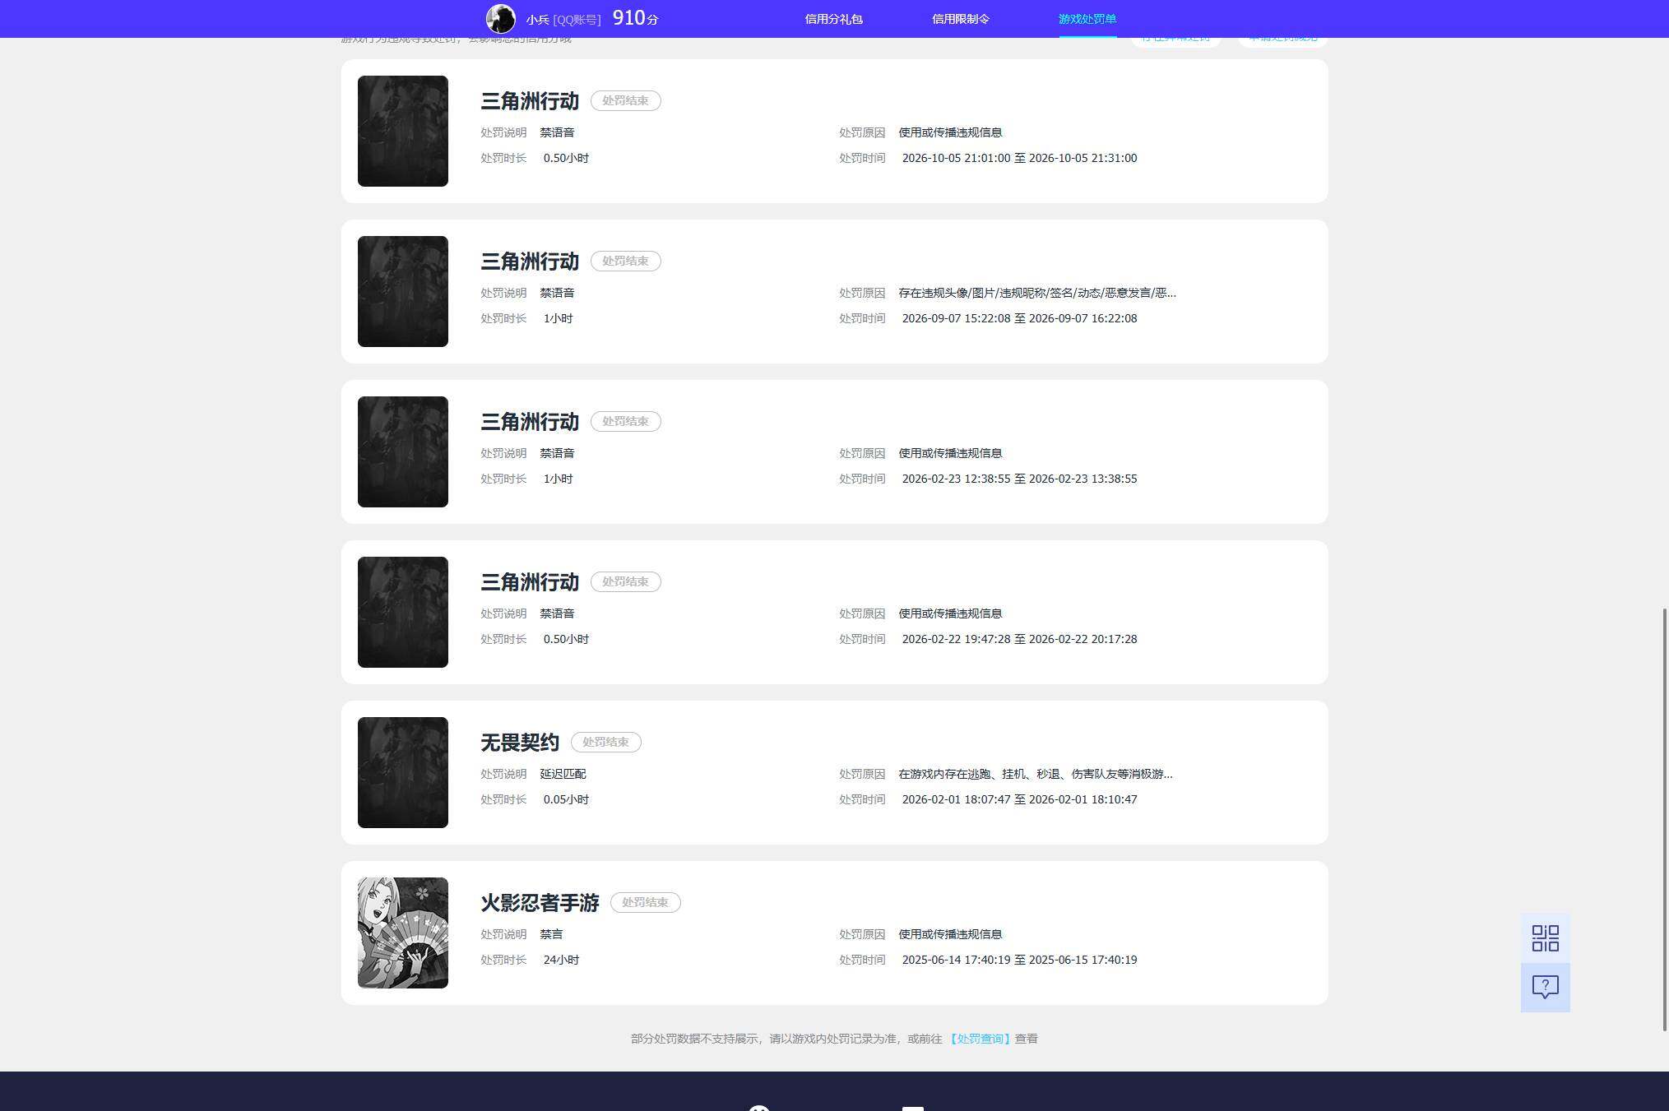
Task: Open 信用限制令 tab
Action: tap(960, 19)
